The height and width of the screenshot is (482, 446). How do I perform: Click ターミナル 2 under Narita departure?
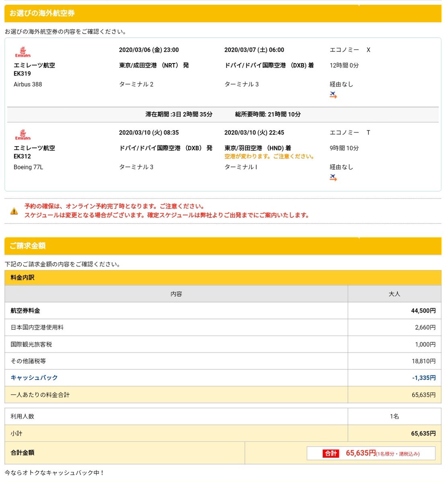point(136,84)
